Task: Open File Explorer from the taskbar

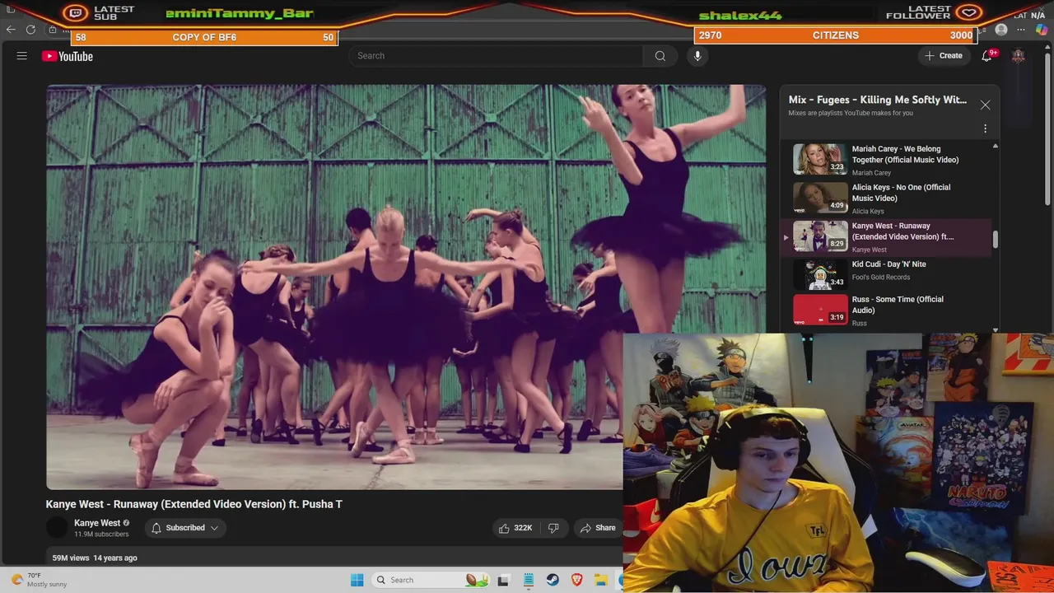Action: [602, 580]
